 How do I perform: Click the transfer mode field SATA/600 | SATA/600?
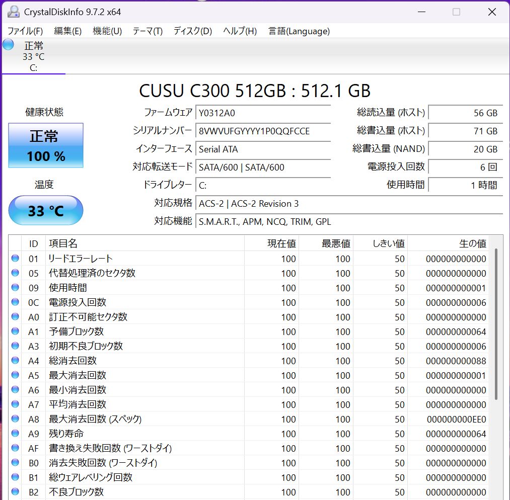(x=263, y=168)
